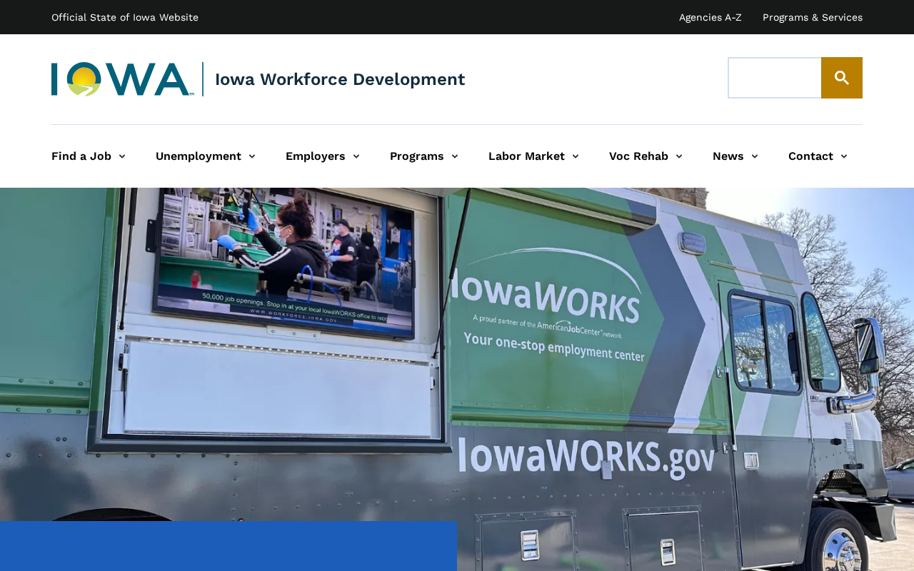Click the magnifying glass search icon
Viewport: 914px width, 571px height.
[842, 78]
